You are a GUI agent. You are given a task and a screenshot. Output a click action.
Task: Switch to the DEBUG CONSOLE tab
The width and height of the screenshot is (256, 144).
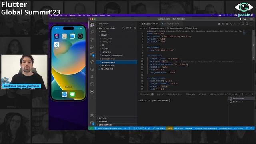click(175, 94)
